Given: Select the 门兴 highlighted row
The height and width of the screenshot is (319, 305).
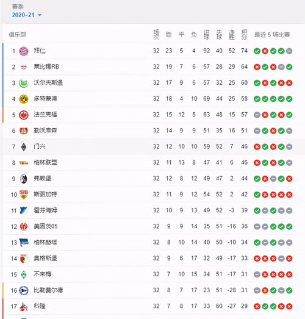Looking at the screenshot, I should (154, 146).
